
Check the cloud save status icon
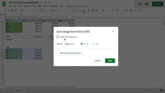click(x=49, y=3)
